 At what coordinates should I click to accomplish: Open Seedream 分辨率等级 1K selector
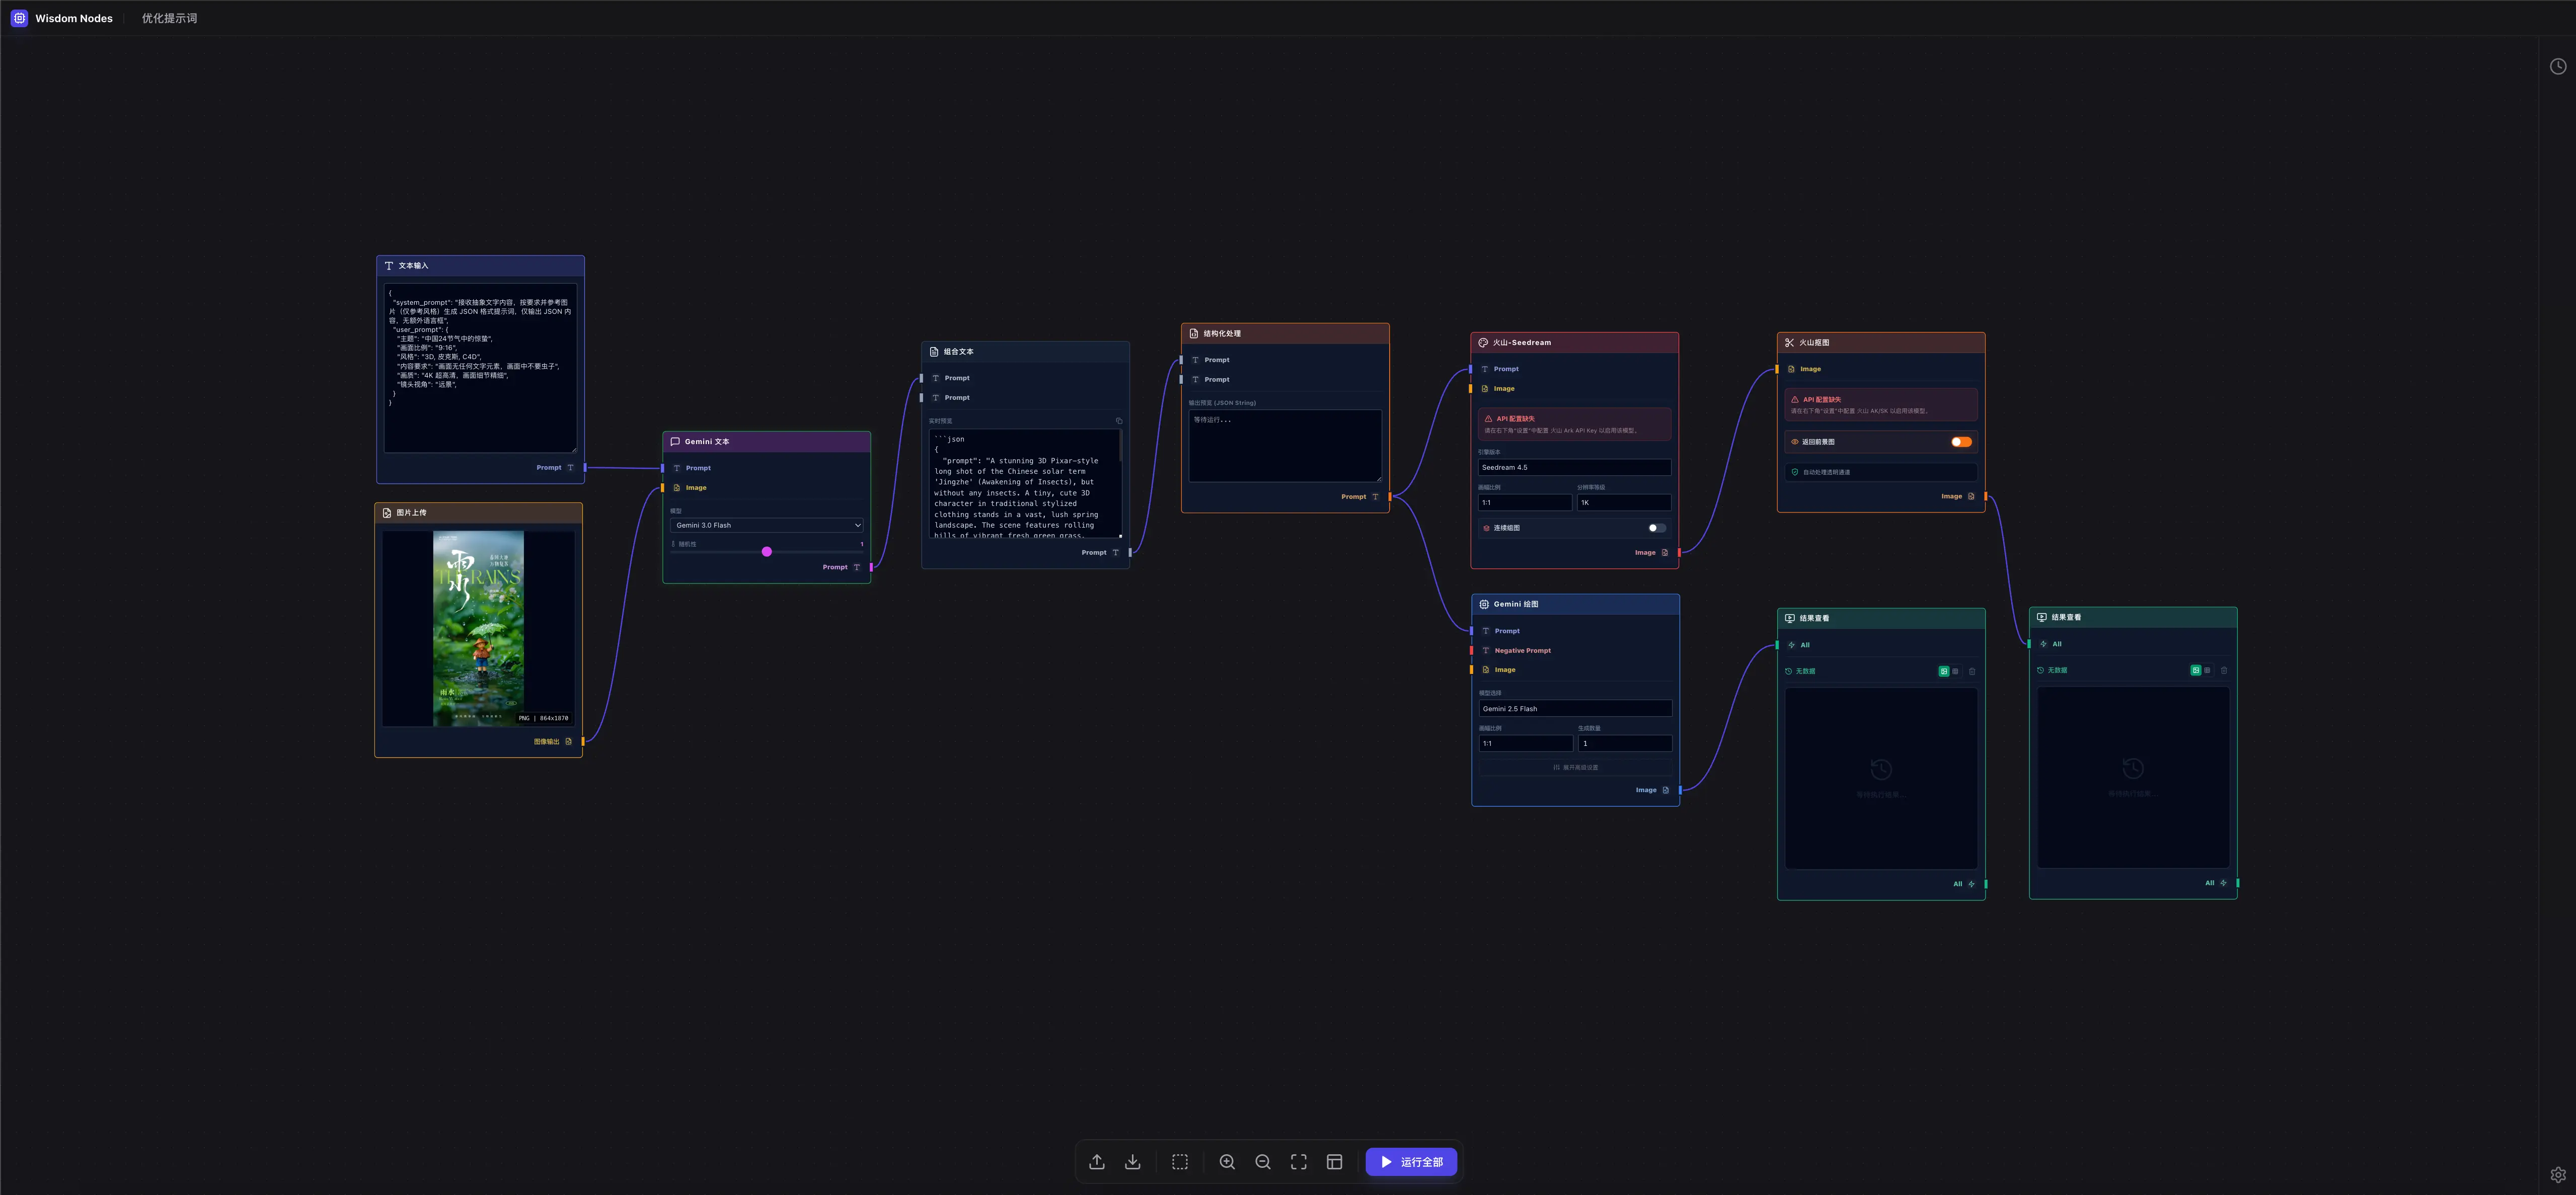point(1624,502)
